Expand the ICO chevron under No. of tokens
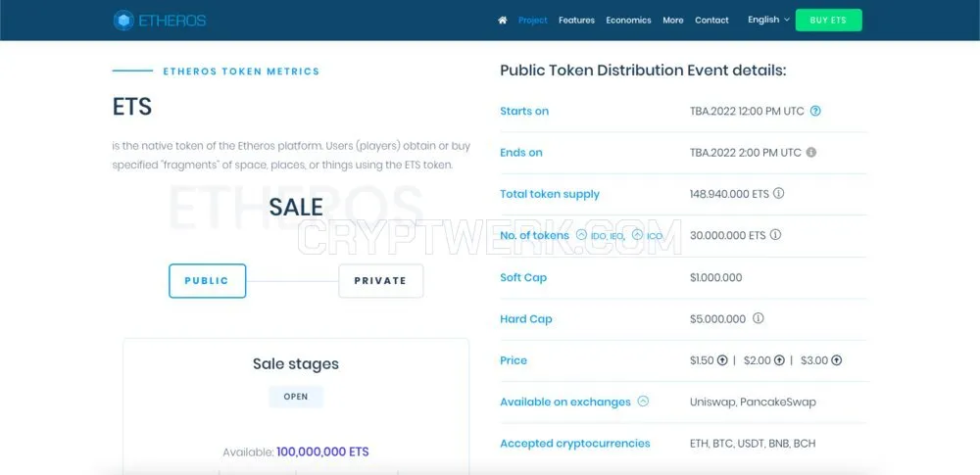The height and width of the screenshot is (475, 980). (x=637, y=235)
